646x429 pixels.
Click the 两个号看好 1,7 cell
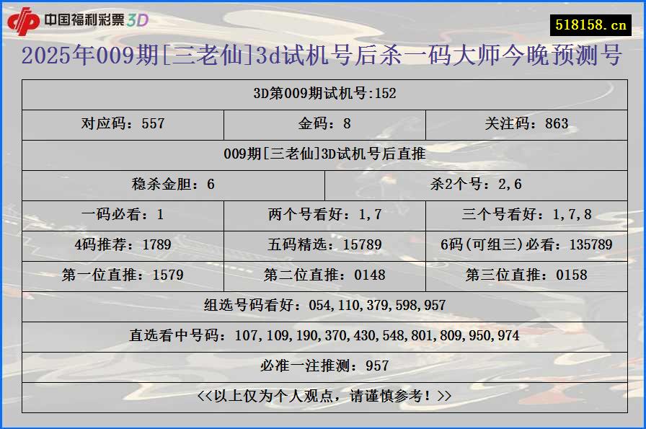[323, 214]
